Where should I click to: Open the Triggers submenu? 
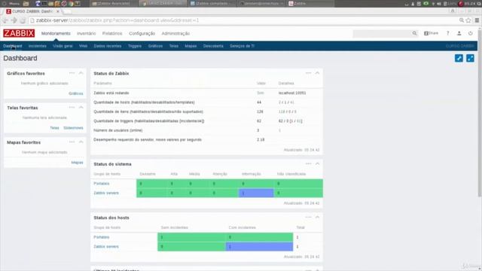[x=135, y=46]
